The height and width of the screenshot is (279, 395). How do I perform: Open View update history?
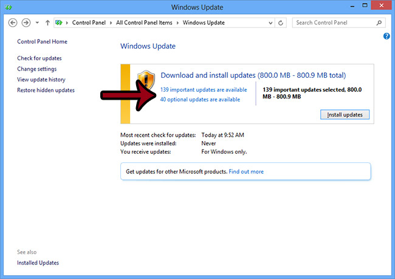[x=41, y=80]
